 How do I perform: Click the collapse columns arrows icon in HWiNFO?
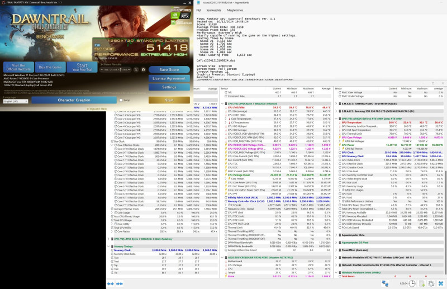pyautogui.click(x=120, y=283)
